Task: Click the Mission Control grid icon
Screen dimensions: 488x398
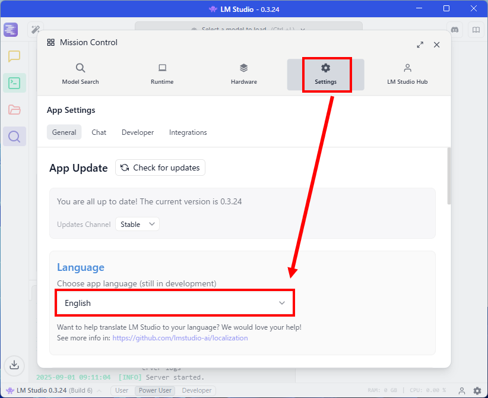Action: 50,42
